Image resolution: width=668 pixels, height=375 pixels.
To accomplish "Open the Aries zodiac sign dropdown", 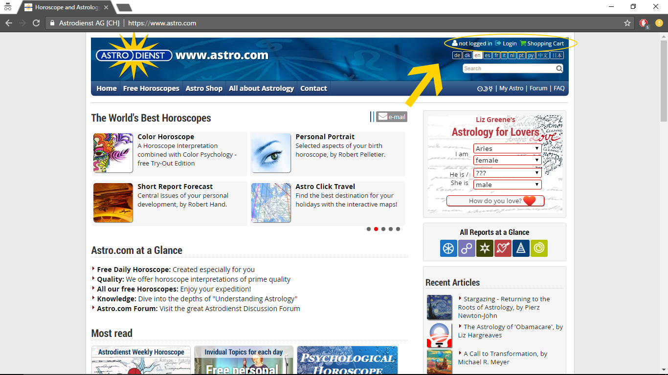I will pyautogui.click(x=508, y=148).
